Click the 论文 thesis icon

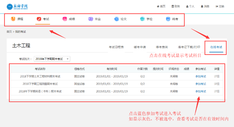tap(116, 19)
